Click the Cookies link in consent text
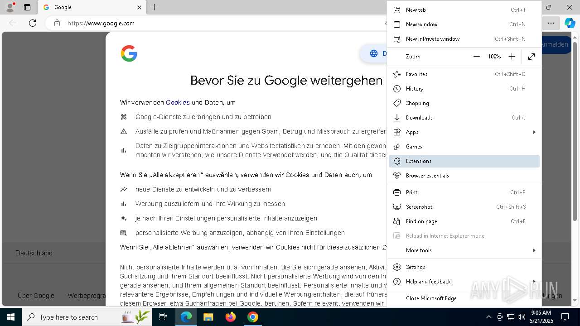This screenshot has height=326, width=580. tap(178, 102)
